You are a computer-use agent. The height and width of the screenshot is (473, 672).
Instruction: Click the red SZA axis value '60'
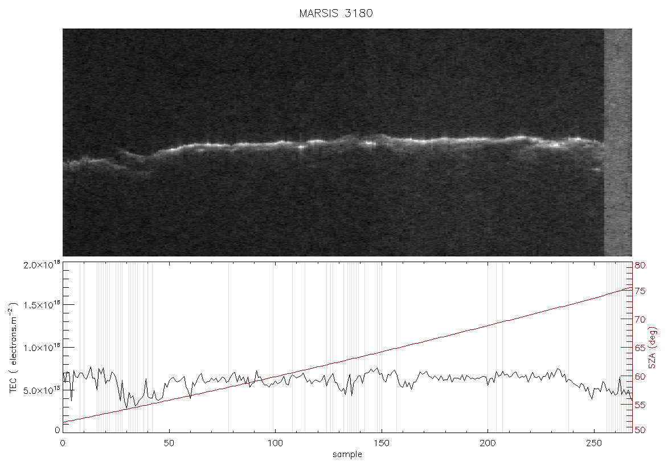click(640, 377)
